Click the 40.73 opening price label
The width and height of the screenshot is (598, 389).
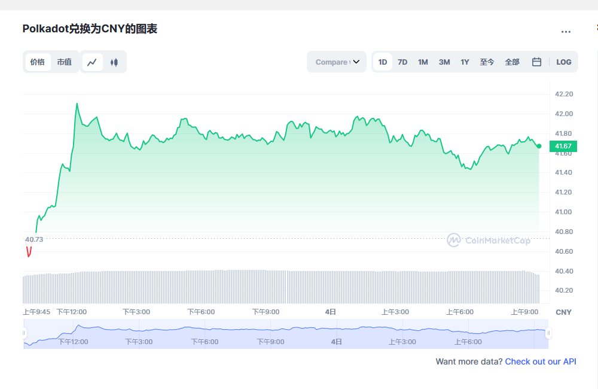(34, 239)
